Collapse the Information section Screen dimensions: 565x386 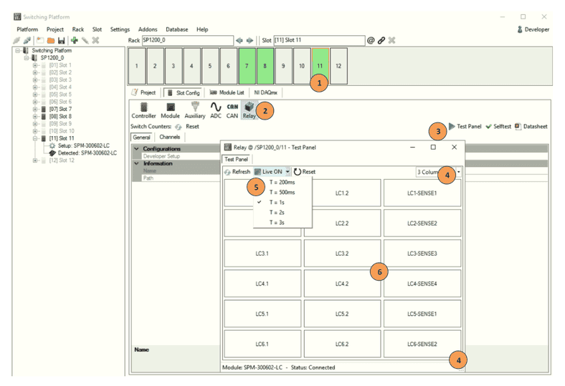click(136, 163)
